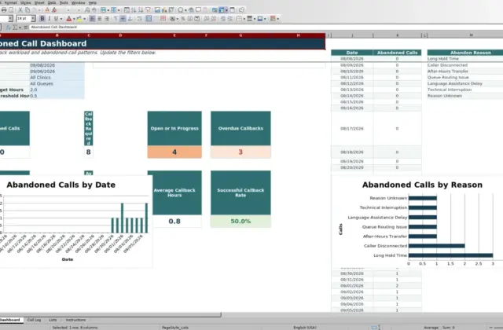
Task: Click the yellow background color swatch
Action: (79, 19)
